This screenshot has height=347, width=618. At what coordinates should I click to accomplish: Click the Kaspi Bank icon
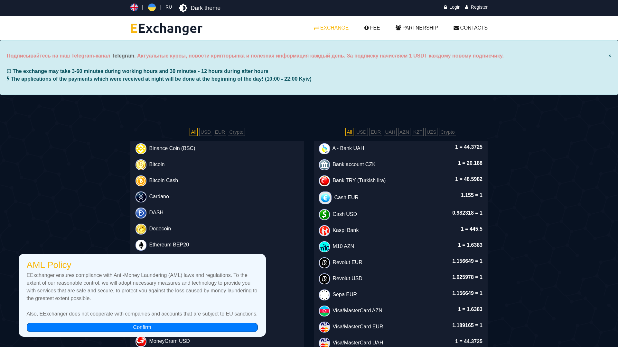click(324, 231)
